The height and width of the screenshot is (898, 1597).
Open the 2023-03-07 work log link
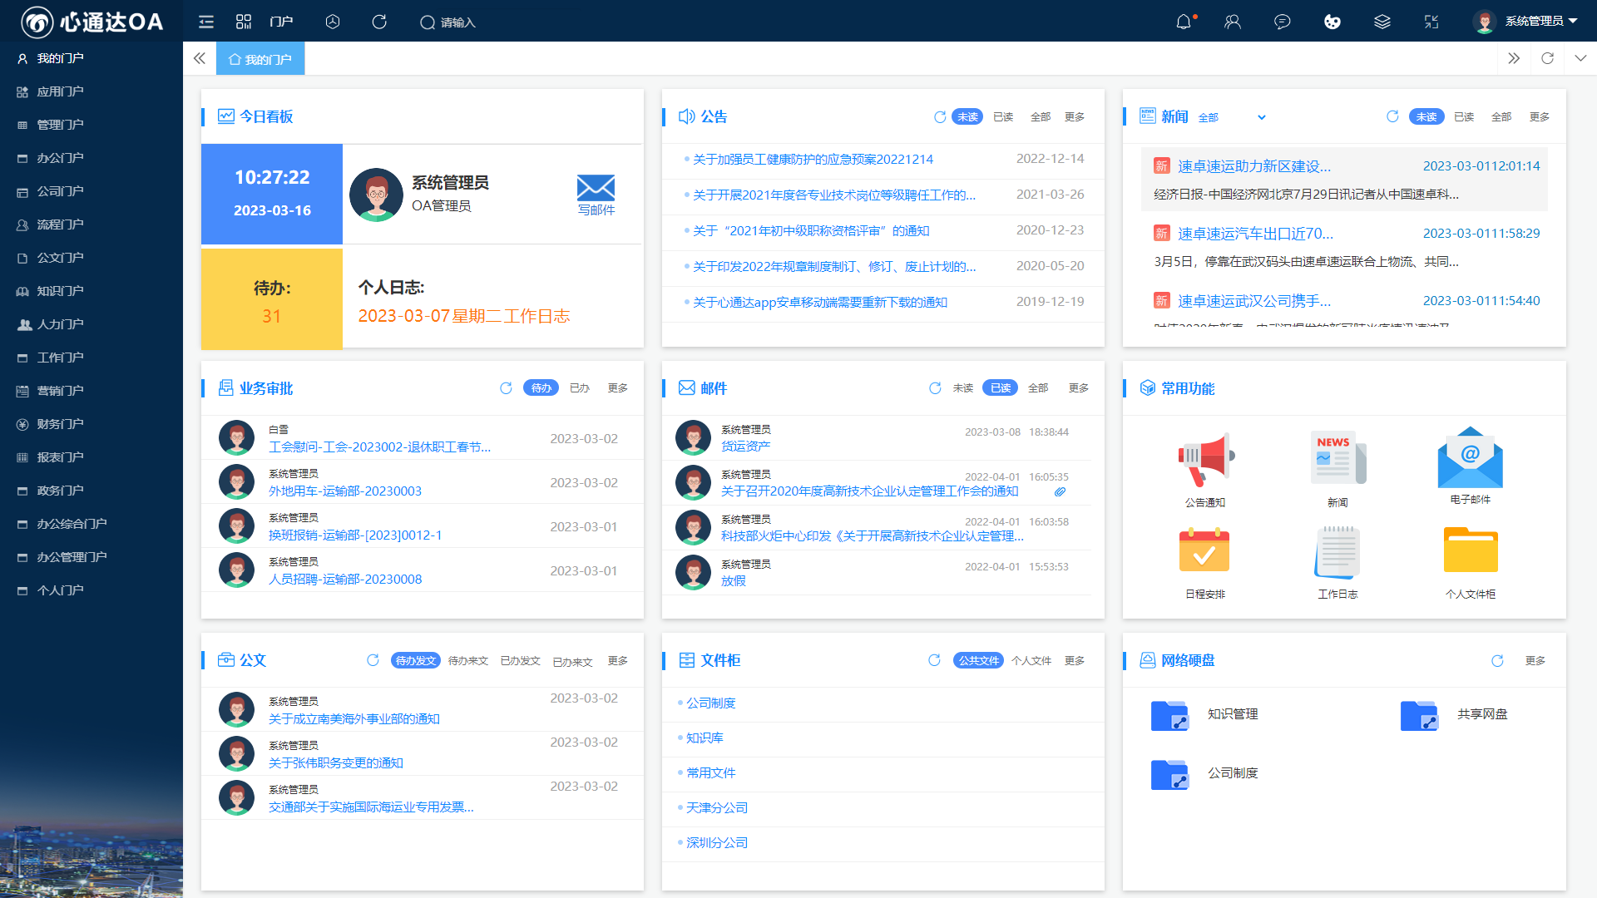(463, 316)
